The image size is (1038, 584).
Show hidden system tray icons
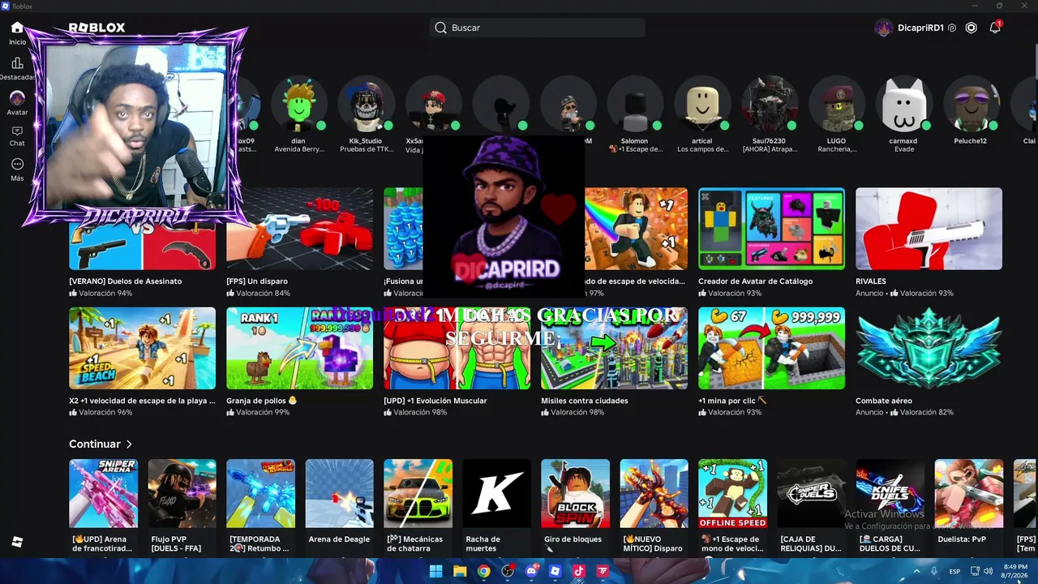(918, 571)
